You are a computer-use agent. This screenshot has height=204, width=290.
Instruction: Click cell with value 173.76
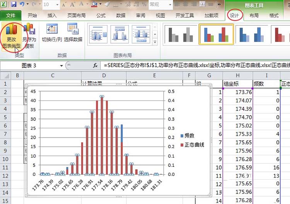[238, 92]
